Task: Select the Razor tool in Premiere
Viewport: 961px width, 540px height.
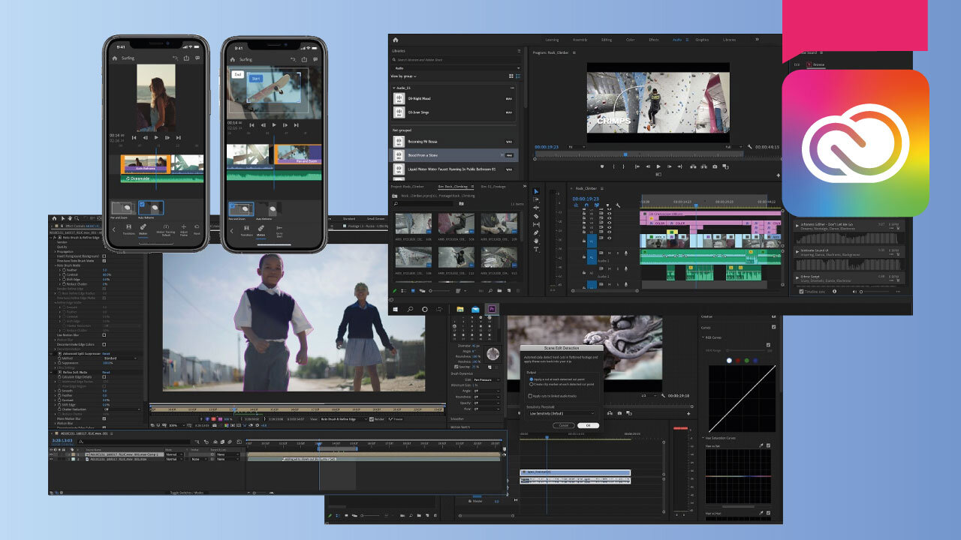Action: [x=536, y=216]
